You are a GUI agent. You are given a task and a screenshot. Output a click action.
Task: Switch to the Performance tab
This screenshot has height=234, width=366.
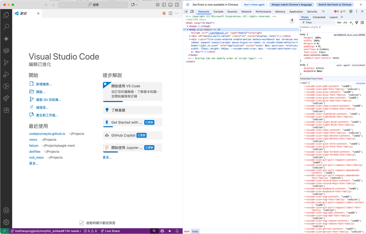point(263,12)
